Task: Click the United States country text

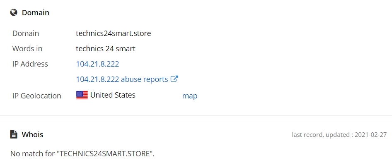Action: (x=113, y=95)
